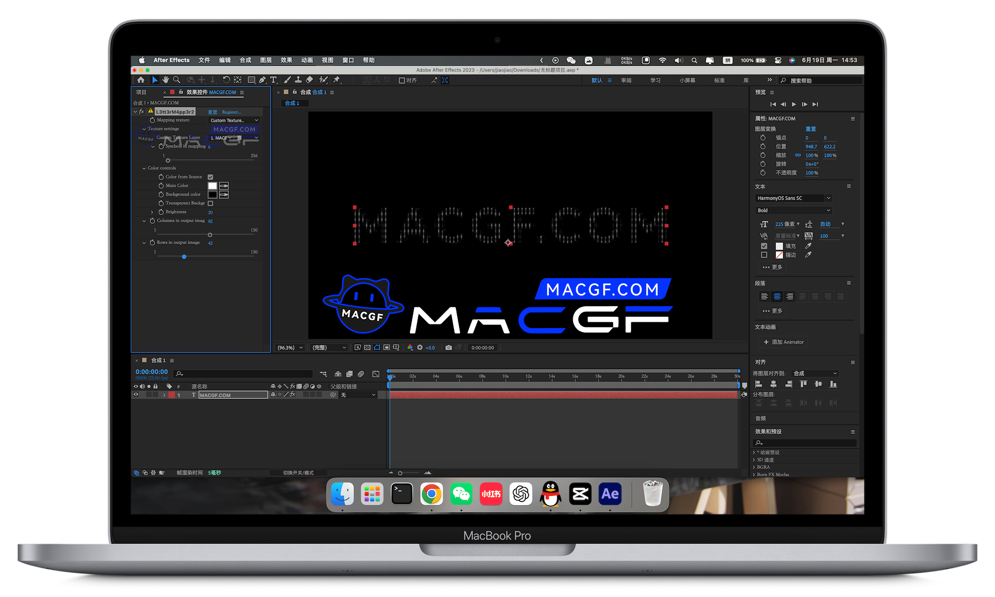This screenshot has height=597, width=995.
Task: Enable Transparent Background checkbox
Action: pyautogui.click(x=210, y=203)
